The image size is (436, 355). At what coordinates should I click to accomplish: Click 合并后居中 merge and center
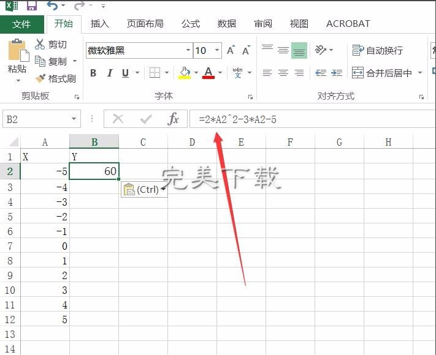tap(382, 73)
